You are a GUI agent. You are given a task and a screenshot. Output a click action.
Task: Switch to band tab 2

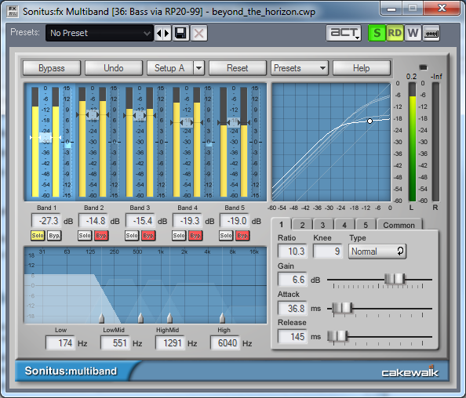pos(302,225)
